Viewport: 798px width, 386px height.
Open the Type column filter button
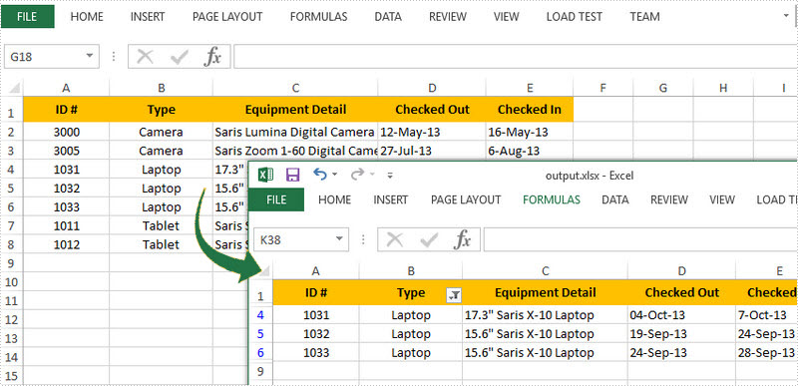tap(454, 294)
